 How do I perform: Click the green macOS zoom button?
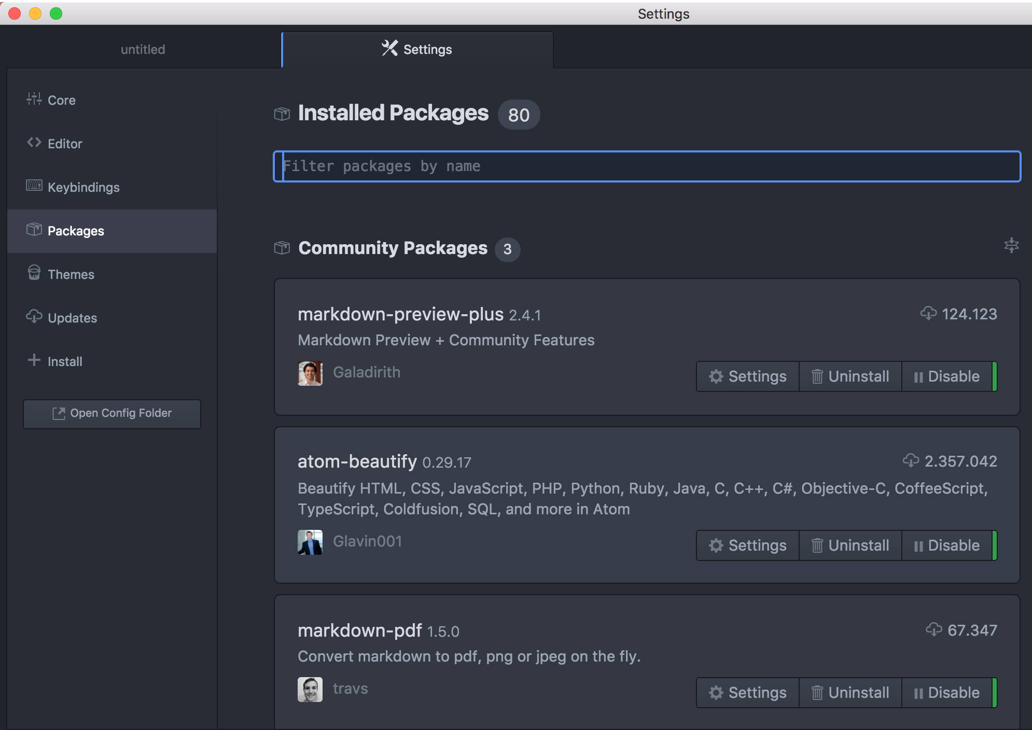tap(56, 13)
